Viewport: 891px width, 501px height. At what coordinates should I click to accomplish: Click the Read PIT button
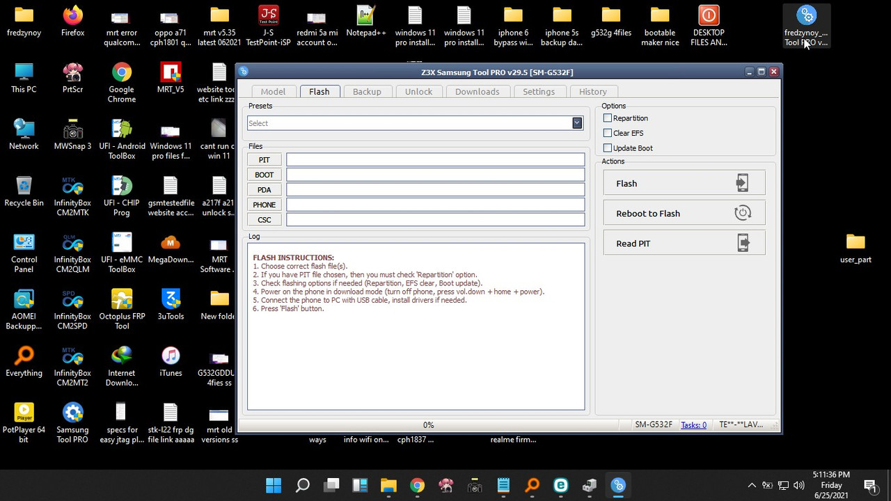click(684, 243)
